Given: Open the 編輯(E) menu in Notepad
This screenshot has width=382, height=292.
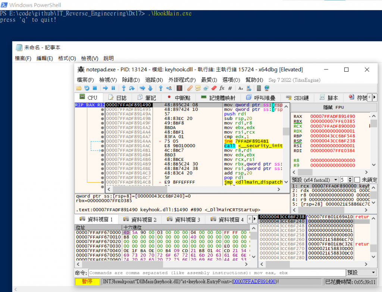Looking at the screenshot, I should pos(45,58).
